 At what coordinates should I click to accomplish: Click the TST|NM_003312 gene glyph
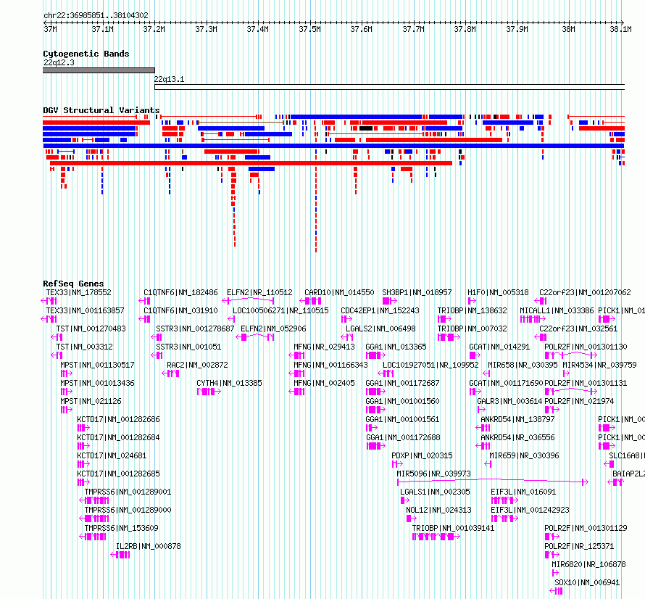pyautogui.click(x=57, y=355)
